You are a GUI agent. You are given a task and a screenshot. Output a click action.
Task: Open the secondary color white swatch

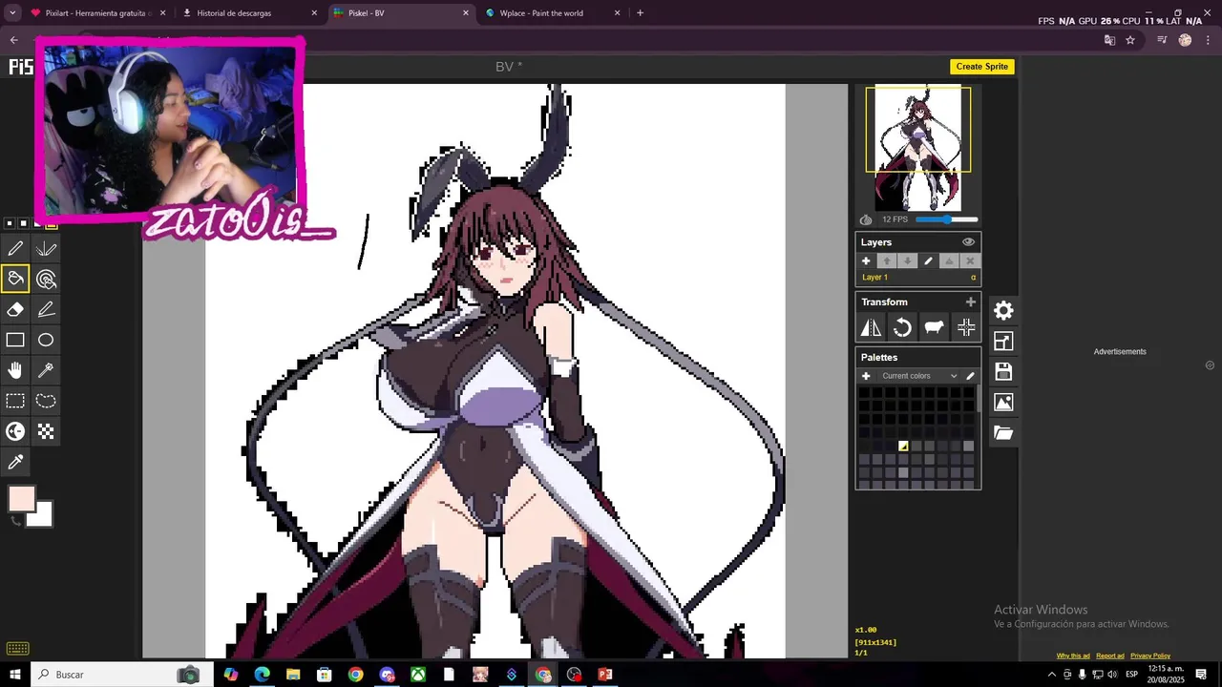39,514
